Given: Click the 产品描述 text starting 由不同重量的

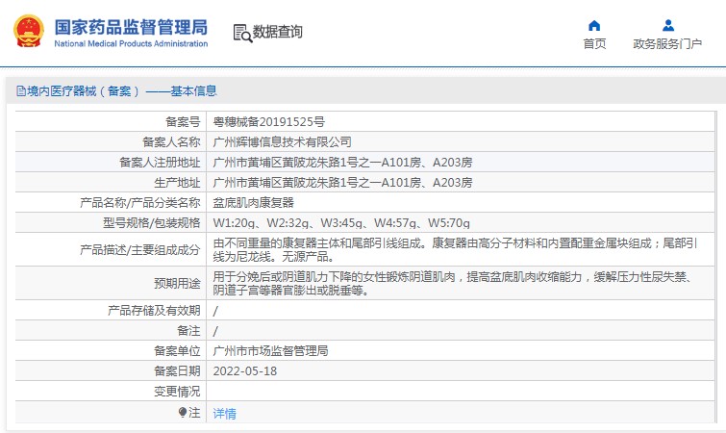Looking at the screenshot, I should (455, 249).
